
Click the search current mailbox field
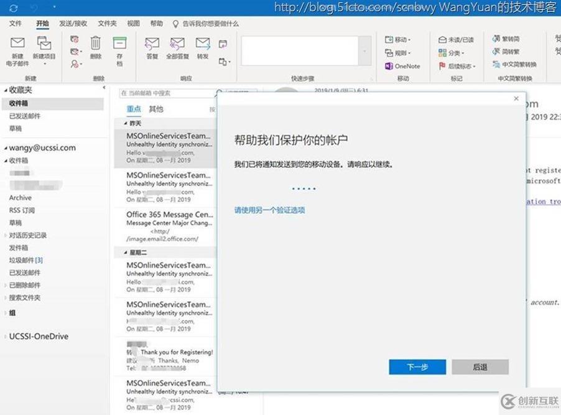tap(167, 93)
